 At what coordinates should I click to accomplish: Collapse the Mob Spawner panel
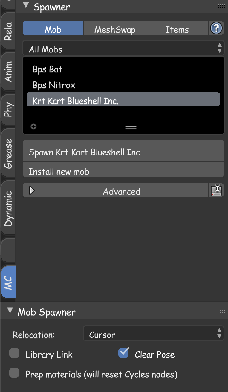click(10, 311)
